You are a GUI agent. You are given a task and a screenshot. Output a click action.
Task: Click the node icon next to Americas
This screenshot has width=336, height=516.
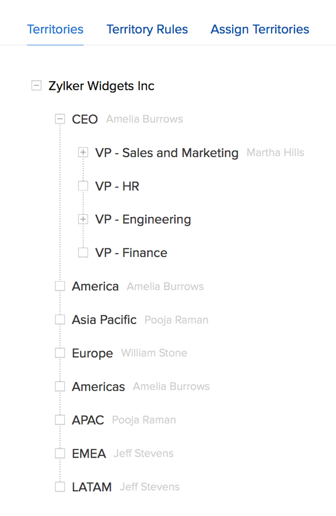pos(60,386)
